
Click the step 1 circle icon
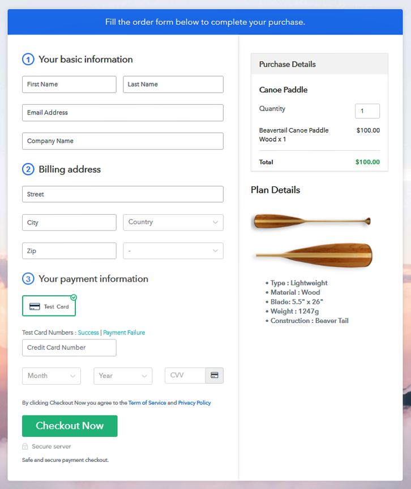(x=28, y=59)
